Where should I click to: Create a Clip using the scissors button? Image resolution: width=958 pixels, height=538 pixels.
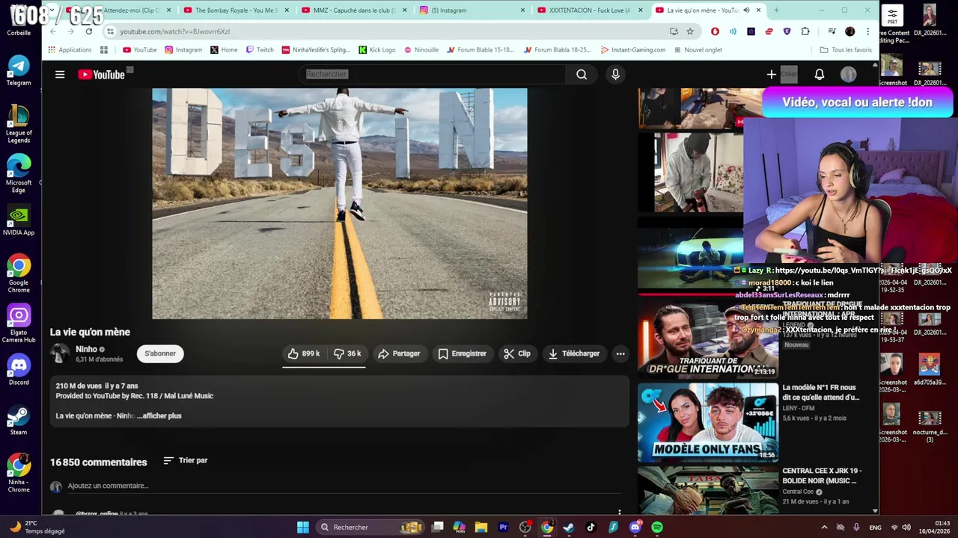(x=517, y=353)
